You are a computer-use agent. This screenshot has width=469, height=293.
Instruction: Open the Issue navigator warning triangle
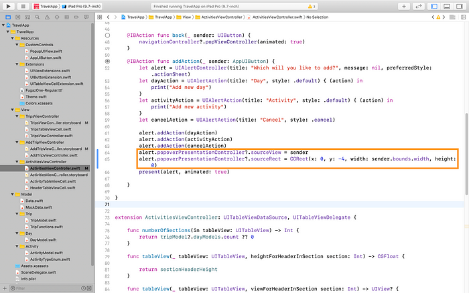pos(48,17)
